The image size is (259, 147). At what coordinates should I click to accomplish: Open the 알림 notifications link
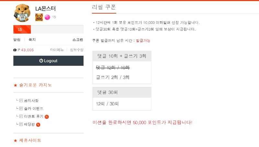click(x=17, y=40)
